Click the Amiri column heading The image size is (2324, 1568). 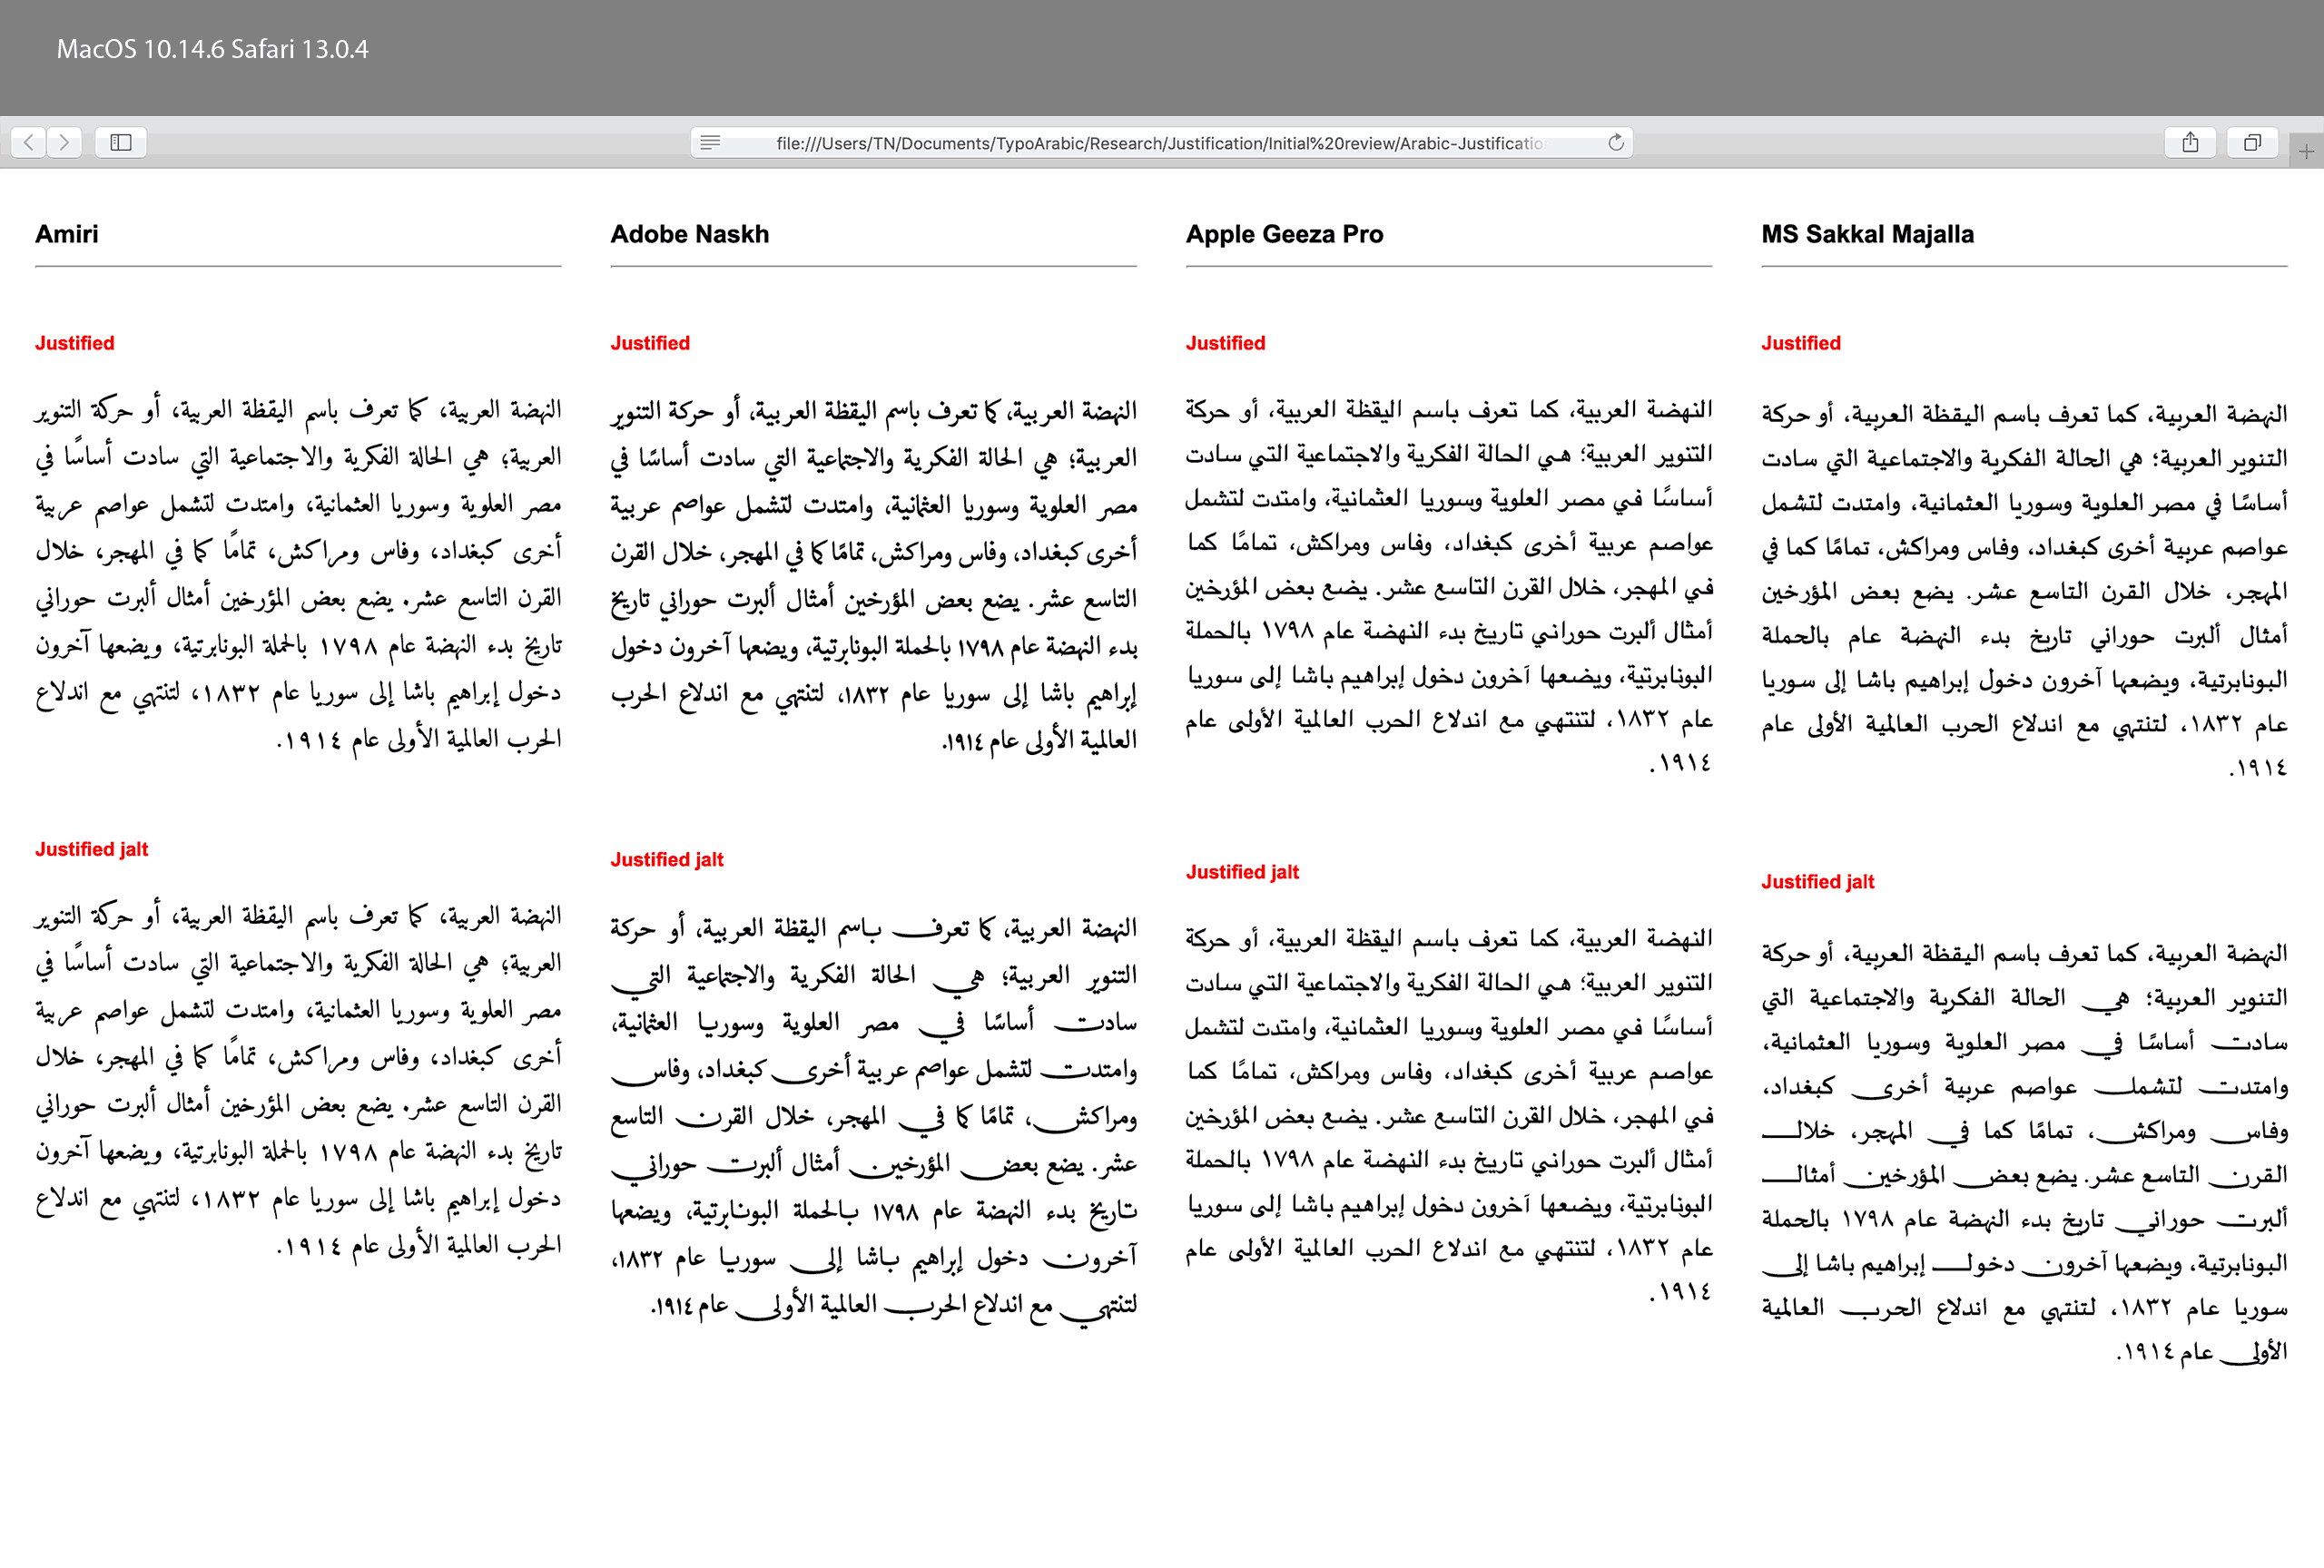[x=67, y=234]
